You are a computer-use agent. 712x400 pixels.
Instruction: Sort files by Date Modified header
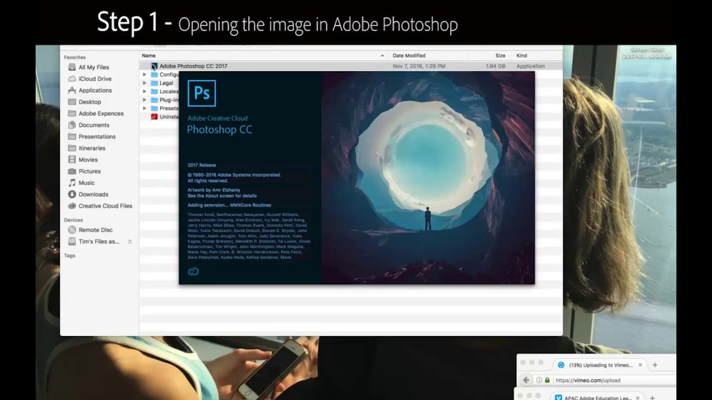click(409, 56)
